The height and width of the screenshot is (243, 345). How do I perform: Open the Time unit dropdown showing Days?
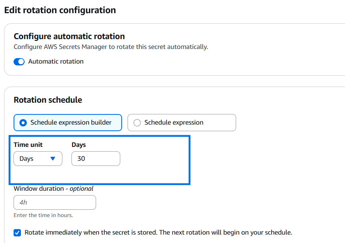pos(38,159)
